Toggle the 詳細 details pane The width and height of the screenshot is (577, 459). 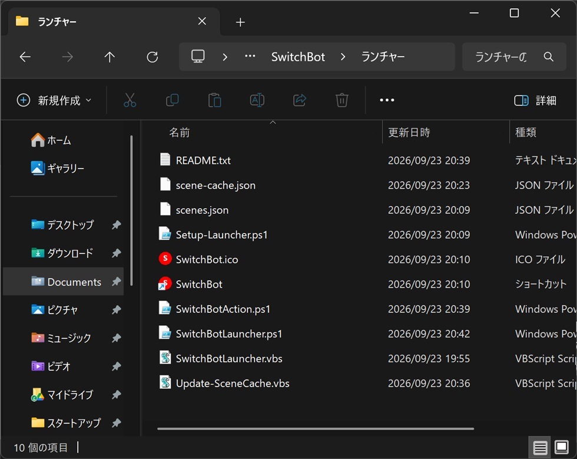[535, 100]
